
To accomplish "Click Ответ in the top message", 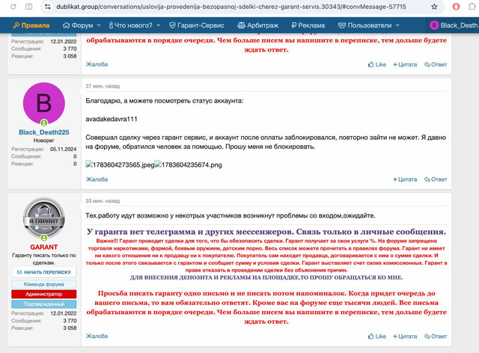I will pyautogui.click(x=436, y=64).
